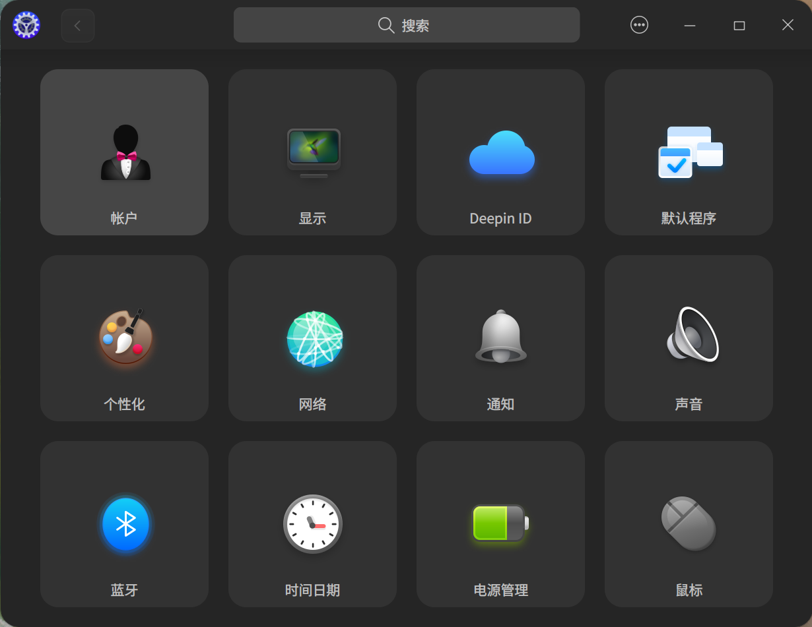
Task: Open the 通知 (Notifications) bell icon
Action: pos(500,338)
